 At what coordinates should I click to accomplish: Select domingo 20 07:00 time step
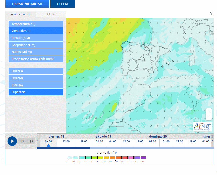(x=166, y=142)
